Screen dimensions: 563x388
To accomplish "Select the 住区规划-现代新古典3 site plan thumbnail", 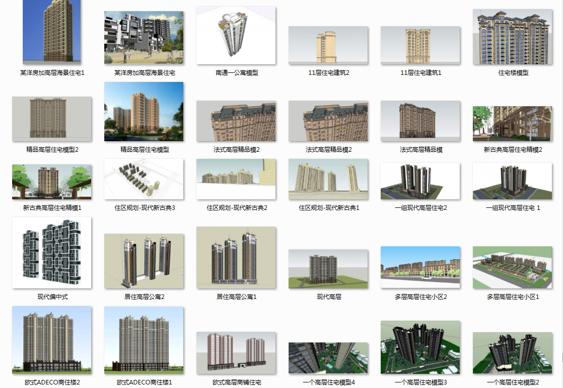I will pos(144,179).
